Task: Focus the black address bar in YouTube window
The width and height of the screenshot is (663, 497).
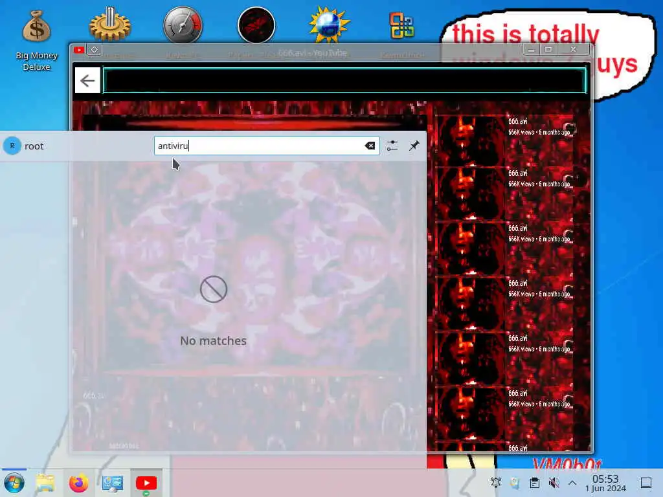Action: (344, 80)
